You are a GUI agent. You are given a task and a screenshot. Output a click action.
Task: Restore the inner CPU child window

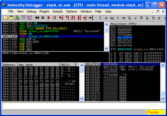tap(158, 11)
